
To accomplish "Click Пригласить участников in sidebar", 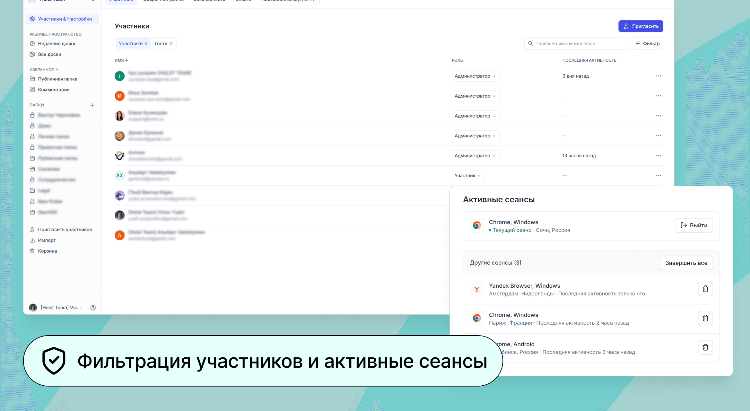I will tap(61, 230).
